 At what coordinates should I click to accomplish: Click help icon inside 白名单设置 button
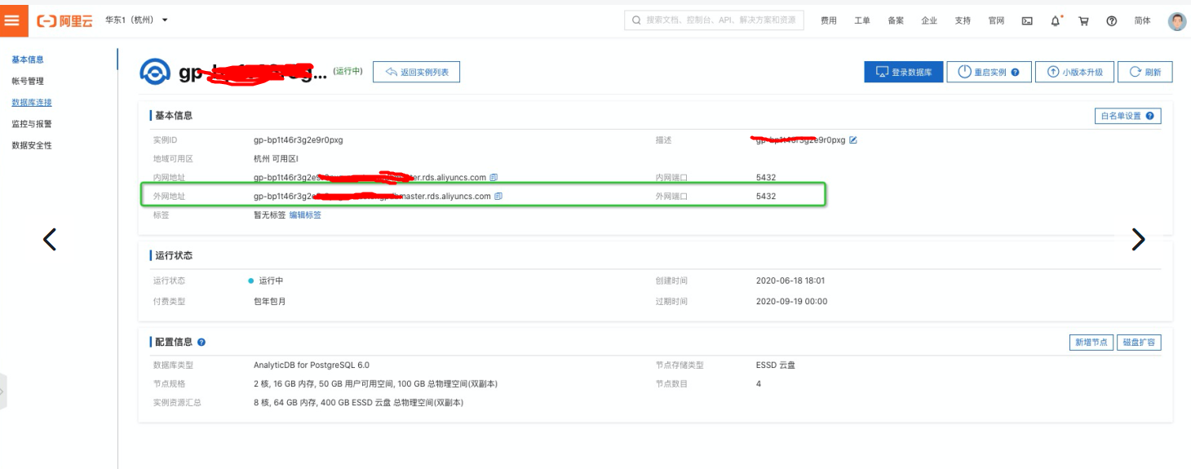pyautogui.click(x=1149, y=116)
